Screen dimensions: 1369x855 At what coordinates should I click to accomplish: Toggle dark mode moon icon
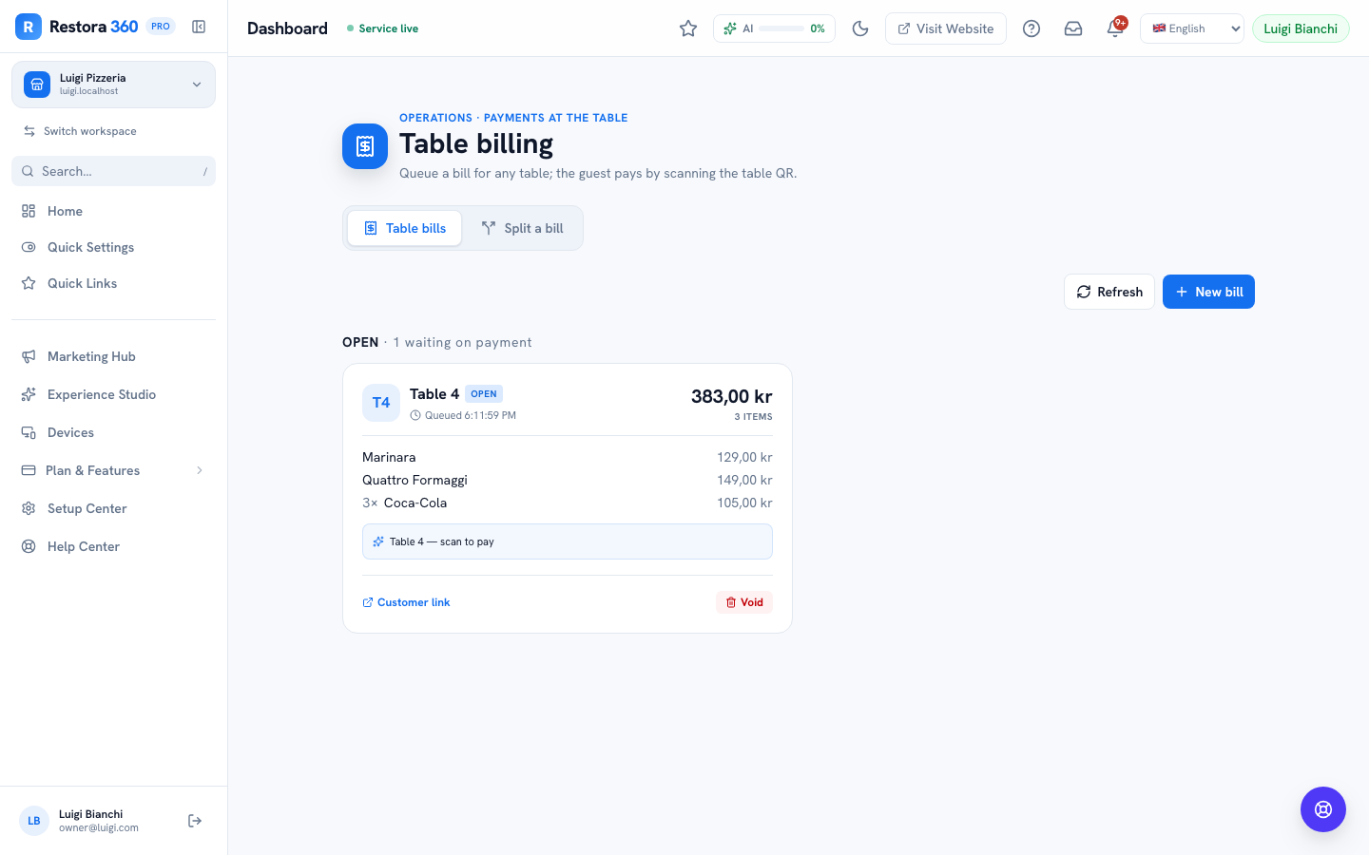[860, 28]
